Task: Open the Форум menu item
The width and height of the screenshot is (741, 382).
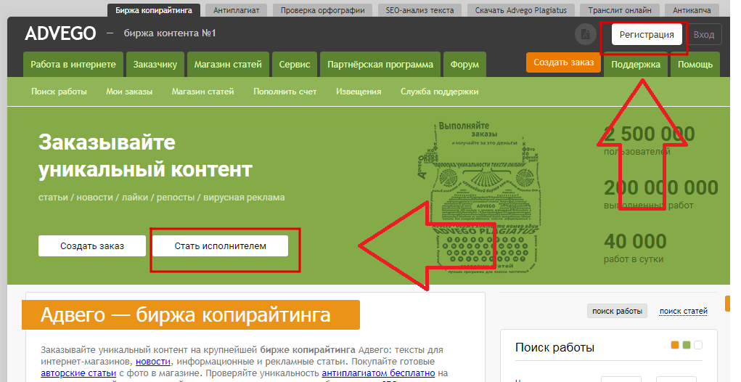Action: [x=464, y=65]
